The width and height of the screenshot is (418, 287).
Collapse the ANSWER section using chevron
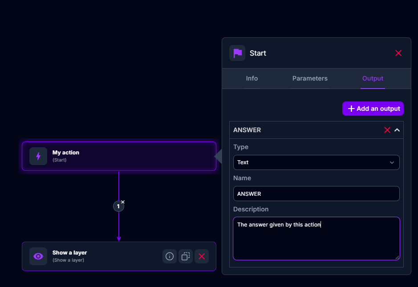click(397, 130)
